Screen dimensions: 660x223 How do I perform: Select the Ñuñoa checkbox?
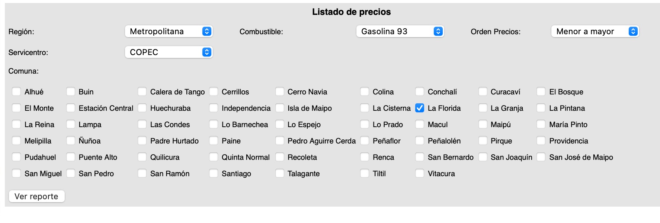(x=71, y=141)
